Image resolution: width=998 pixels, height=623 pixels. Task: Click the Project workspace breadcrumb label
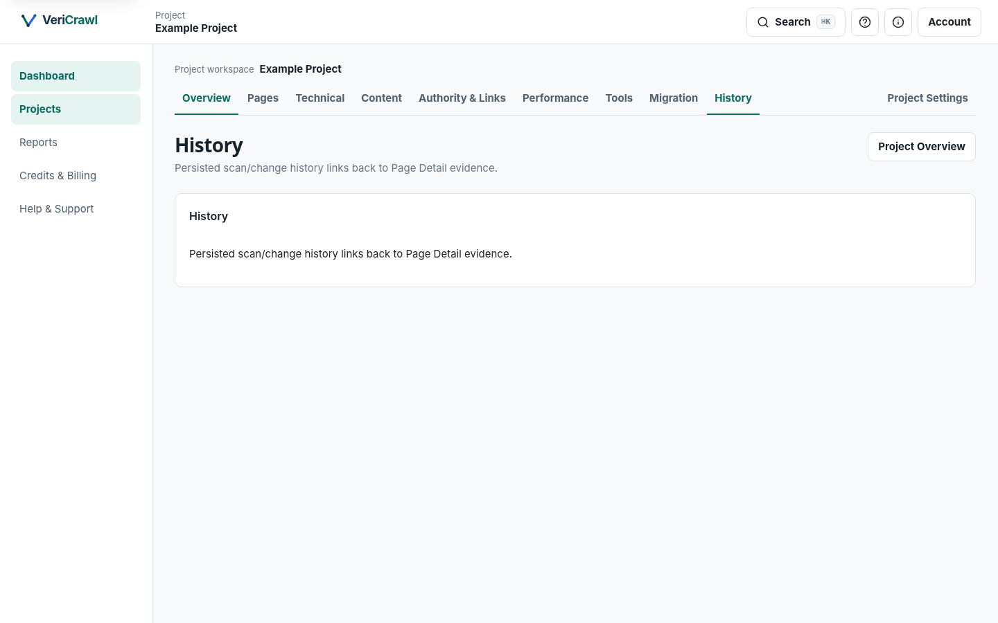[x=214, y=69]
